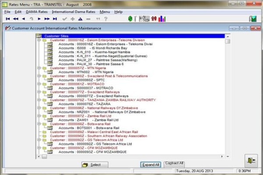Click the exit door icon at bottom right
The width and height of the screenshot is (263, 175).
251,161
